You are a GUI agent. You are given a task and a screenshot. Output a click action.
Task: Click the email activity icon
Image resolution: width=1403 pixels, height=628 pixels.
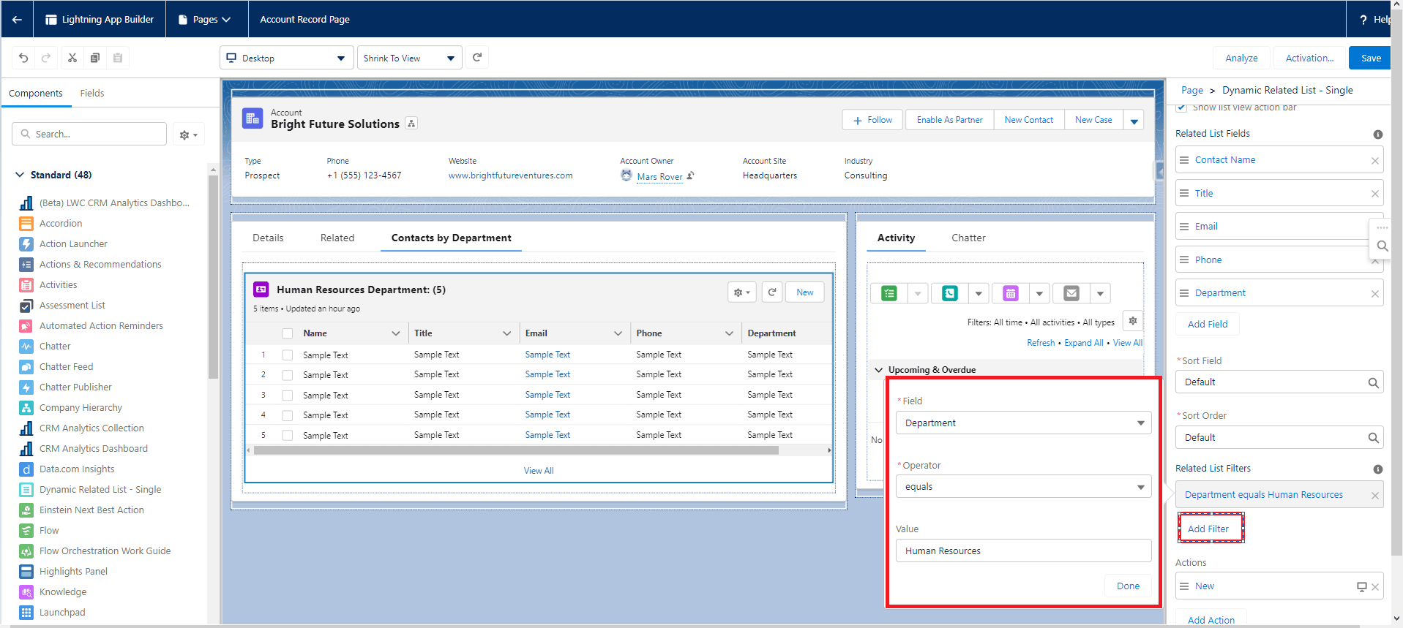tap(1071, 293)
